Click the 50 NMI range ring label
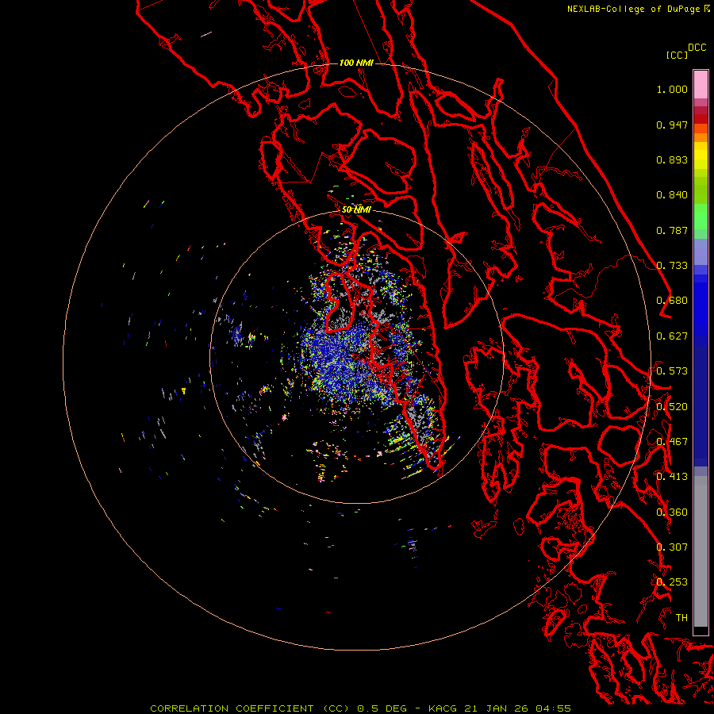714x714 pixels. tap(356, 210)
